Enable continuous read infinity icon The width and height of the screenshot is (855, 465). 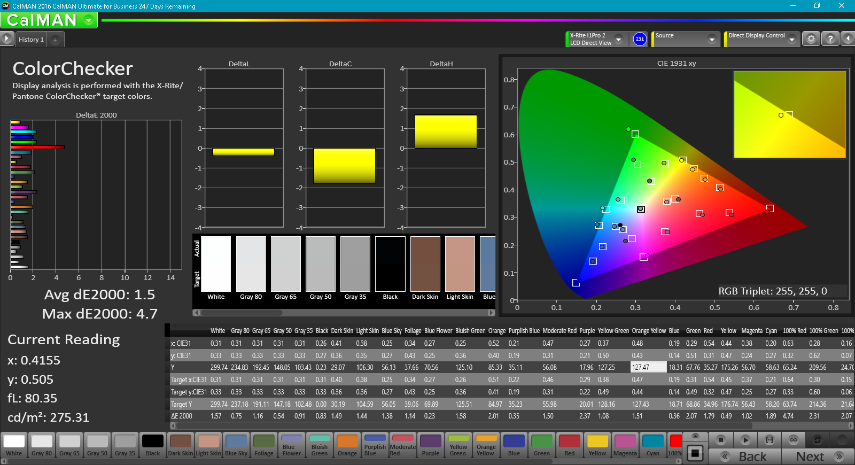tap(794, 440)
